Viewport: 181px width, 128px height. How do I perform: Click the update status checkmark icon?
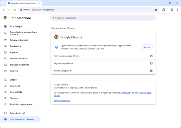(56, 47)
